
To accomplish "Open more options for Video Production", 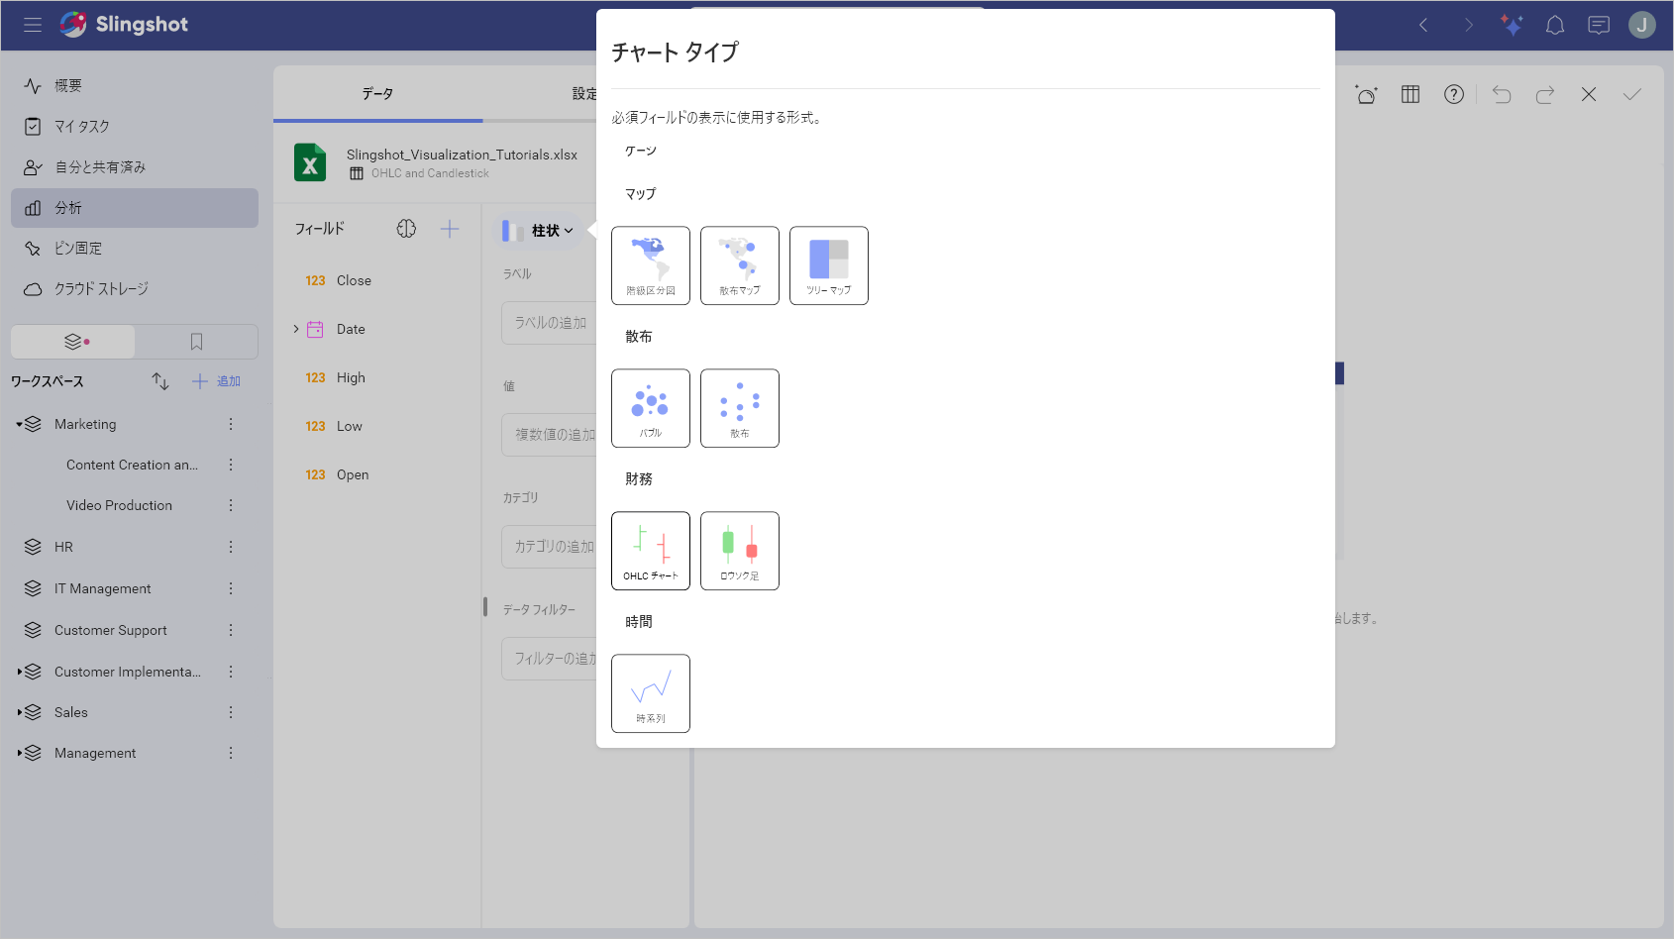I will (231, 505).
